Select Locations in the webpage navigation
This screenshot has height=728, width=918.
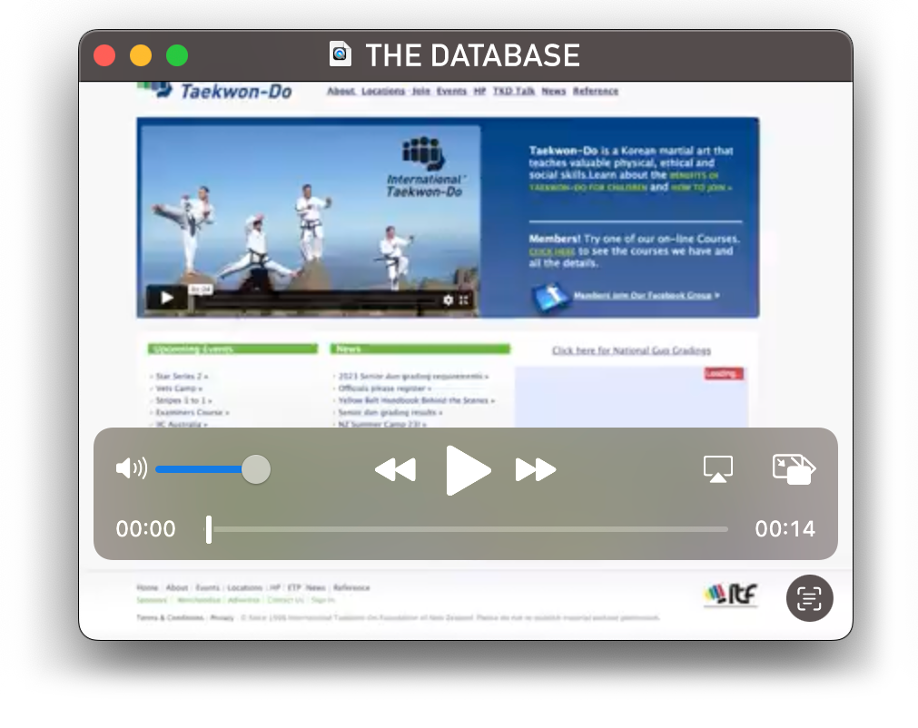pos(383,92)
